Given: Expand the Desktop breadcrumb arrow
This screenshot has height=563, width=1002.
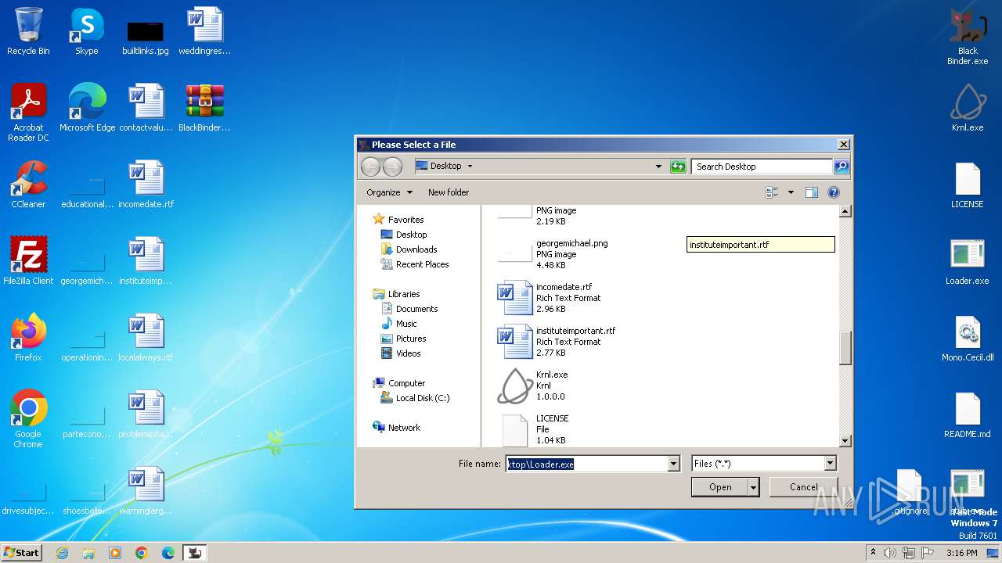Looking at the screenshot, I should [x=470, y=166].
